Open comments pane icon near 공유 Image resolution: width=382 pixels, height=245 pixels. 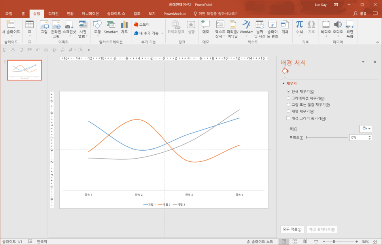pyautogui.click(x=375, y=13)
